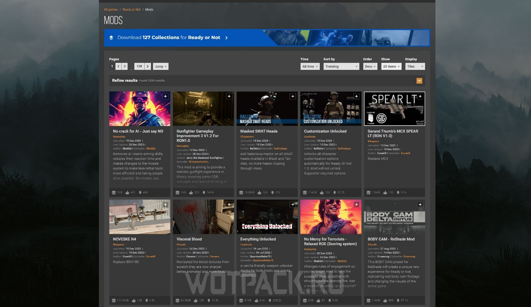531x307 pixels.
Task: Click the next page arrow in pagination
Action: tap(148, 67)
